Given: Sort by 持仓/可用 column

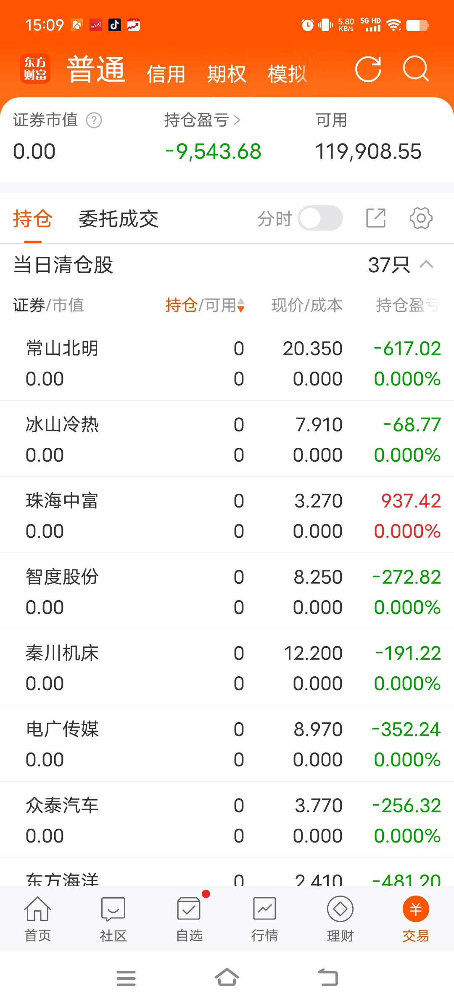Looking at the screenshot, I should coord(205,305).
